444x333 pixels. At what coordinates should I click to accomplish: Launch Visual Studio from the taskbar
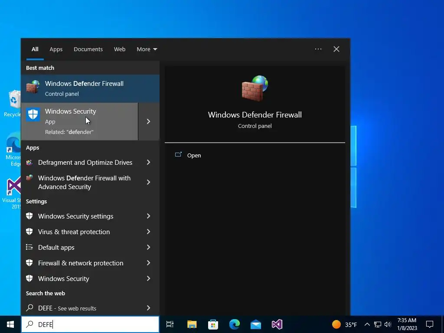click(277, 324)
